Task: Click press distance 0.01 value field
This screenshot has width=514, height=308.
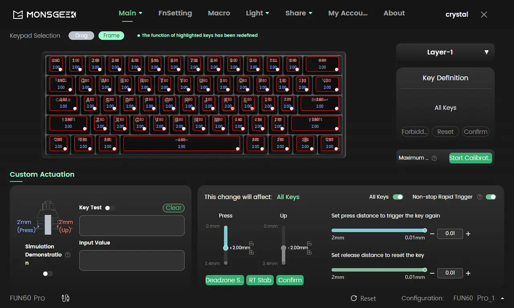Action: [x=450, y=234]
